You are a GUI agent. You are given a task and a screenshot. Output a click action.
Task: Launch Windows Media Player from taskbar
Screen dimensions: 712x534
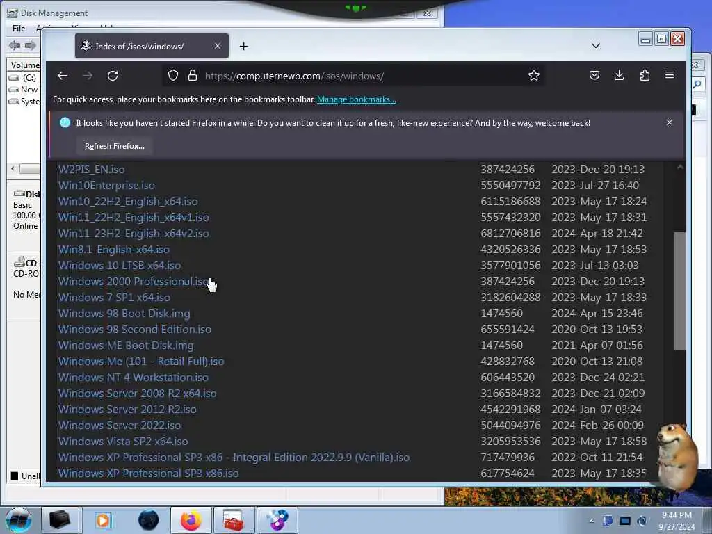pos(103,520)
